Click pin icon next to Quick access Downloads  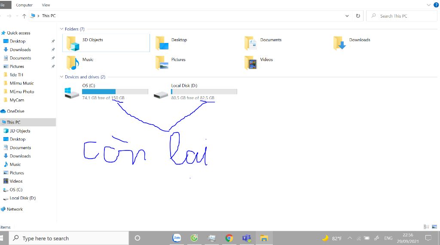tap(53, 50)
